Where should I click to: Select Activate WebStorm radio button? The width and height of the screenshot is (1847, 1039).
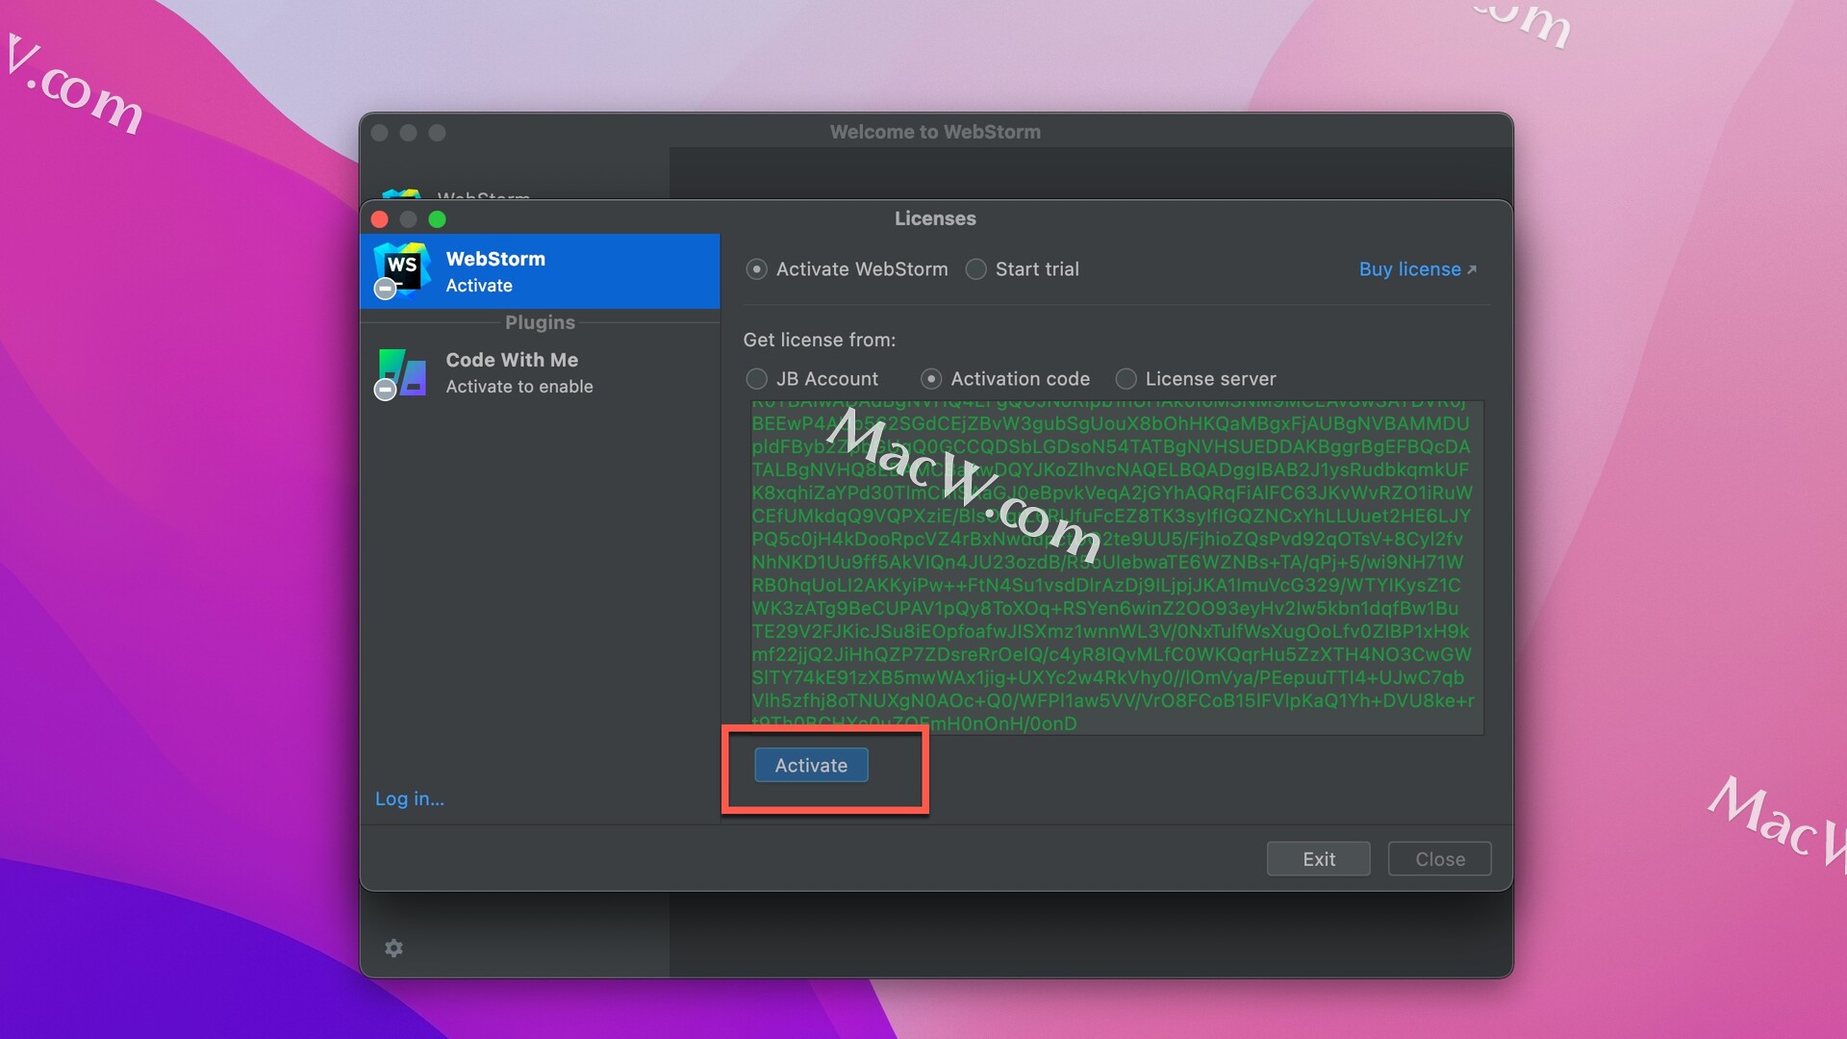[756, 269]
